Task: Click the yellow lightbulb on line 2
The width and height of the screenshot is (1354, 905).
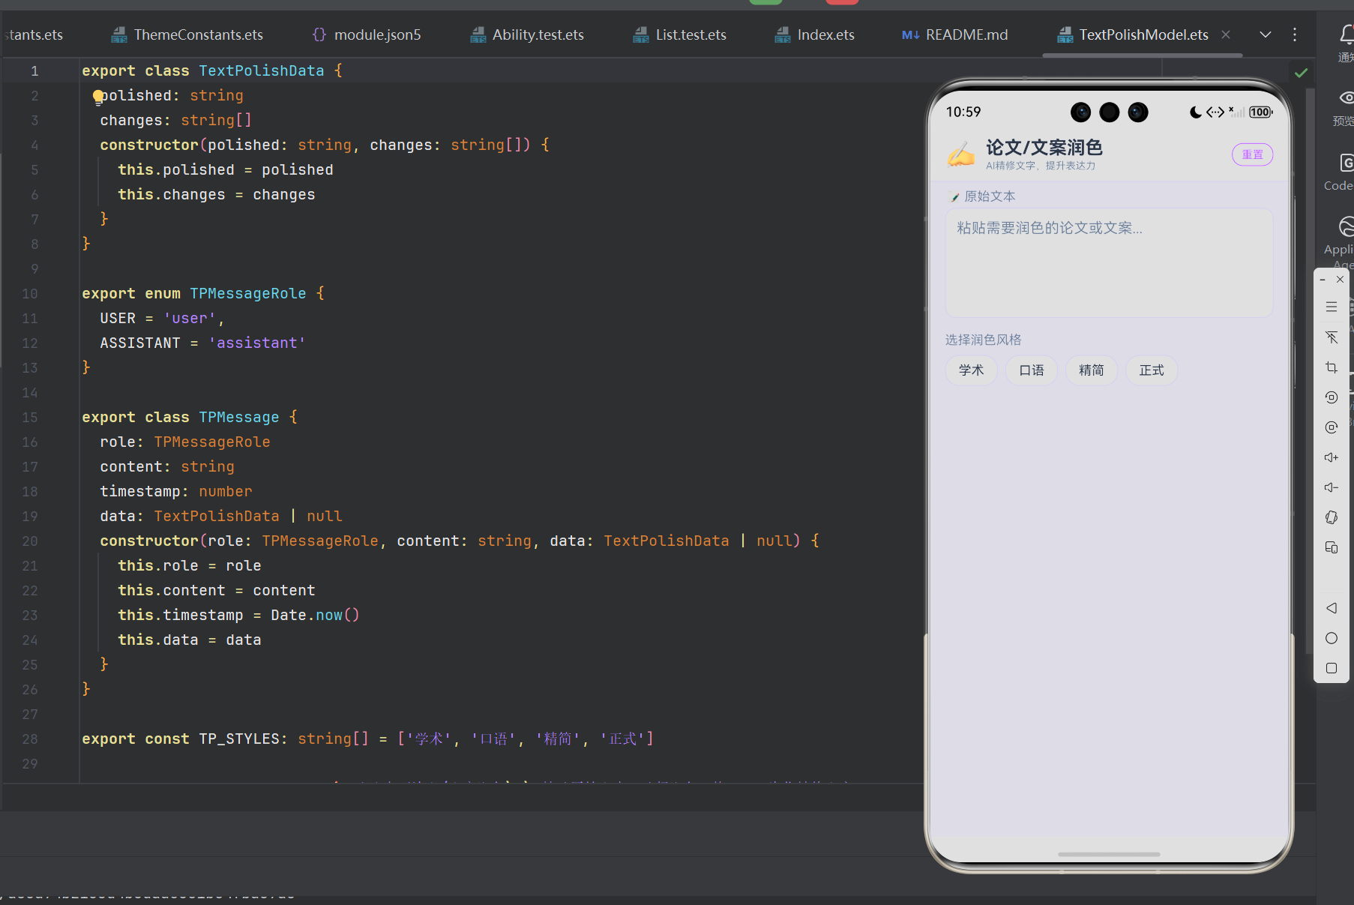Action: point(98,96)
